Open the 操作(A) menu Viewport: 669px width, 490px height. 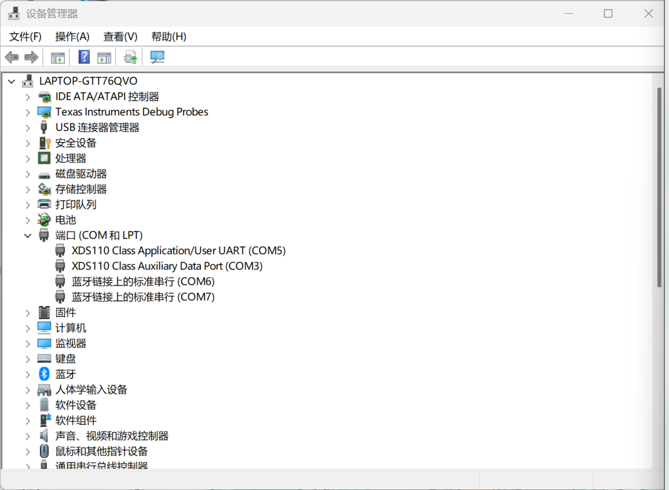(x=72, y=37)
